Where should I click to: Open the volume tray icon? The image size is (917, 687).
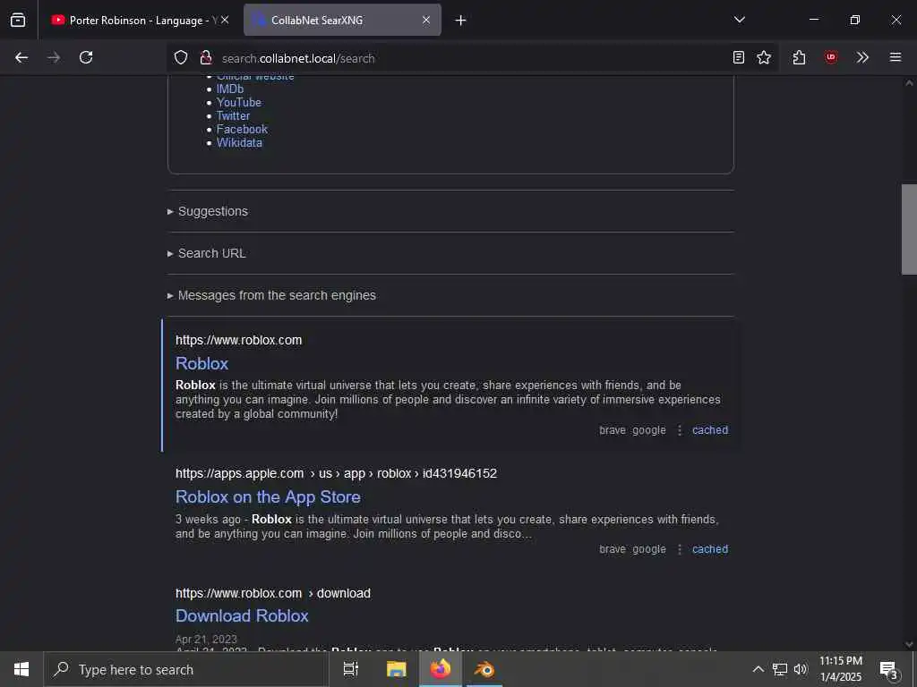click(801, 669)
